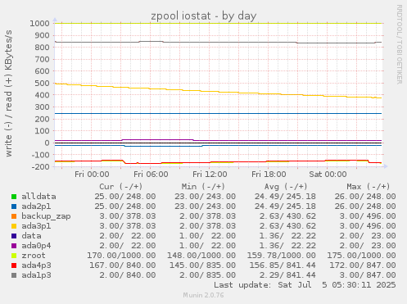The width and height of the screenshot is (407, 304).
Task: Select the 'zroot' legend label
Action: (34, 256)
